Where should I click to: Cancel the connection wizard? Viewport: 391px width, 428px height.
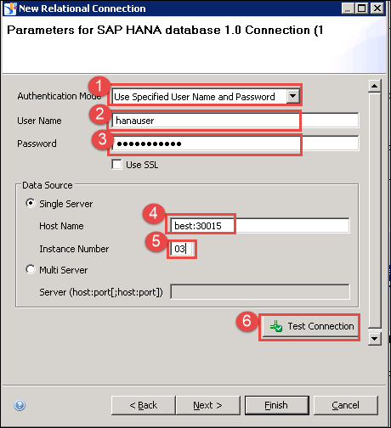pyautogui.click(x=345, y=405)
